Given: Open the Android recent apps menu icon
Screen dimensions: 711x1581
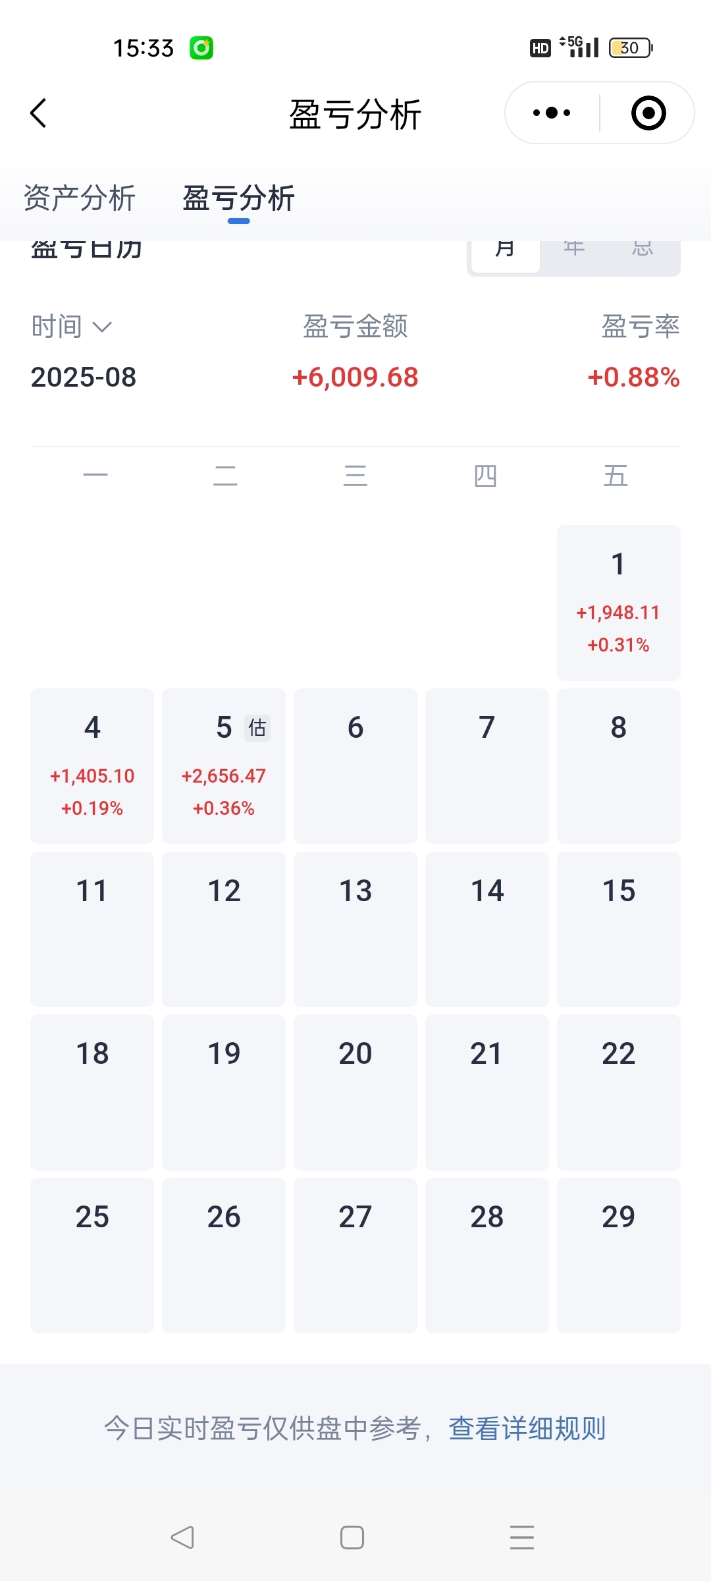Looking at the screenshot, I should coord(522,1538).
